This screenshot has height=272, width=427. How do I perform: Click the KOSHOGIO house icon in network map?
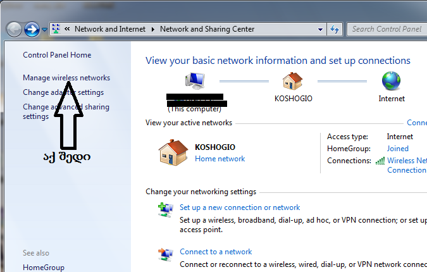click(293, 81)
